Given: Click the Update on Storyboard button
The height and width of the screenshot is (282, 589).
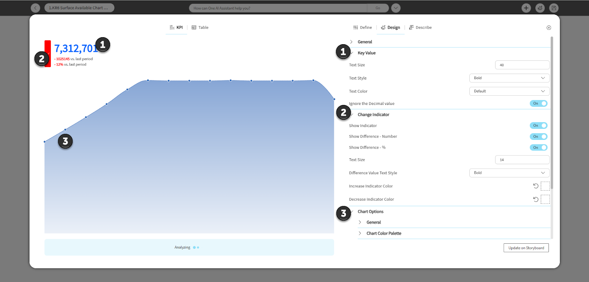Looking at the screenshot, I should tap(526, 248).
